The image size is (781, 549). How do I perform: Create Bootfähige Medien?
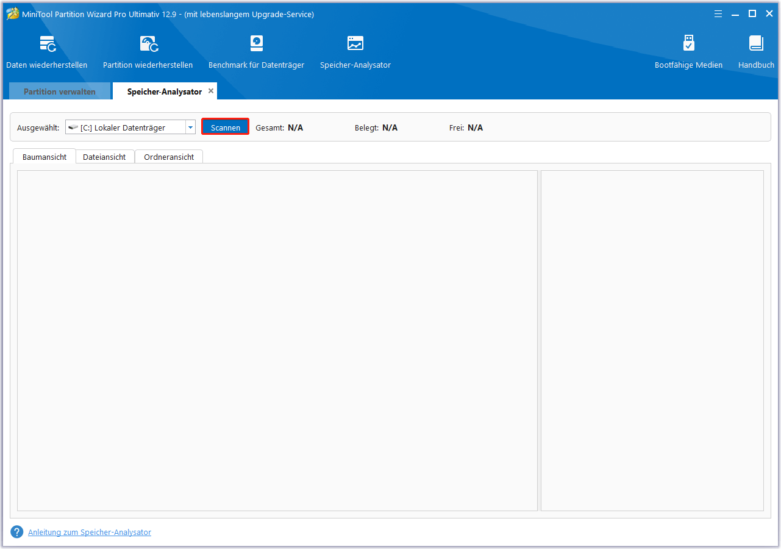click(688, 52)
